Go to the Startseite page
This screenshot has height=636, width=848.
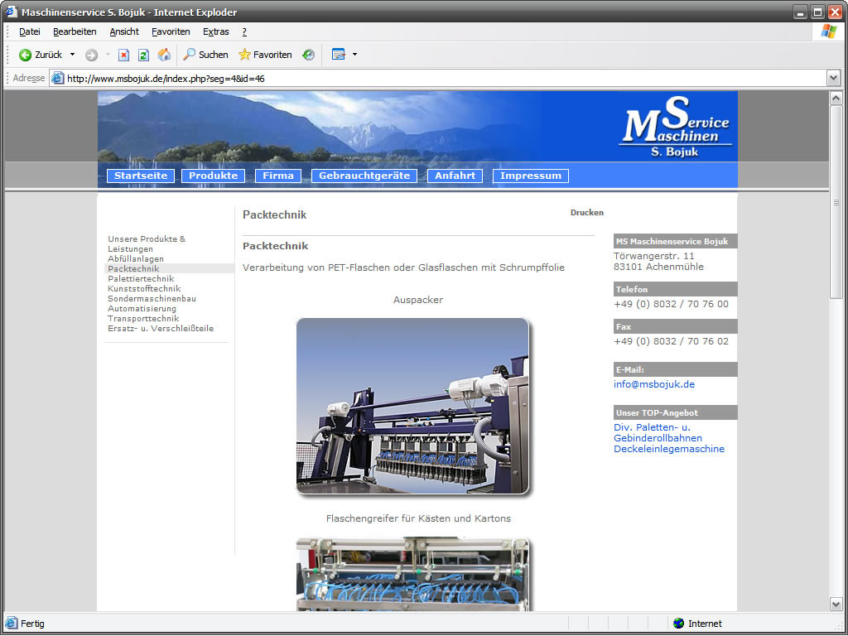(141, 176)
